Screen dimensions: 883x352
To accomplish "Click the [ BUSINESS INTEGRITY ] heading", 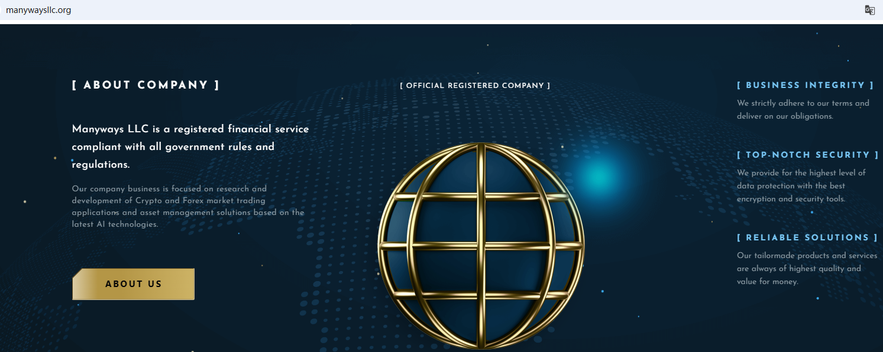I will (x=805, y=86).
